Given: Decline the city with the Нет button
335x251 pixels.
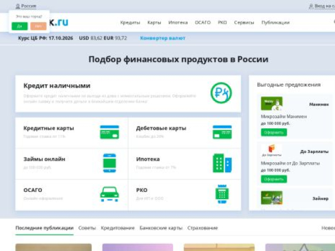Looking at the screenshot, I should click(x=38, y=26).
